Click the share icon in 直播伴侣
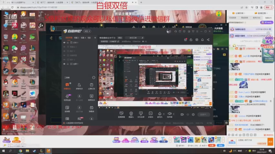Screen dimensions: 275x154 pyautogui.click(x=208, y=40)
